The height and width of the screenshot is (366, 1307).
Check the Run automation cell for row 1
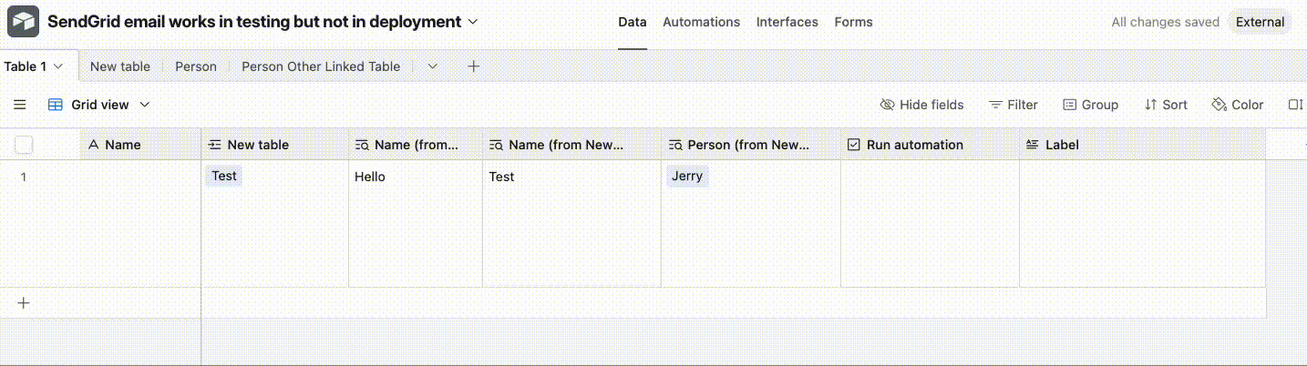tap(930, 177)
